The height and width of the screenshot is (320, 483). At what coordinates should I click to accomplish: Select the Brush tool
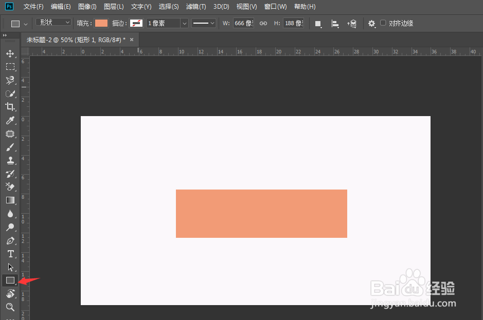[x=10, y=147]
